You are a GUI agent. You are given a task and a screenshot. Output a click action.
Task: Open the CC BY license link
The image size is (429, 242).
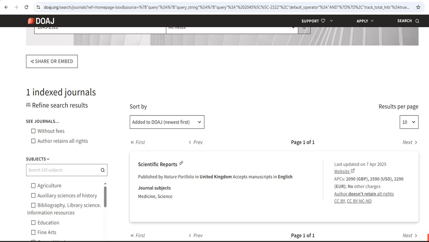click(x=340, y=201)
